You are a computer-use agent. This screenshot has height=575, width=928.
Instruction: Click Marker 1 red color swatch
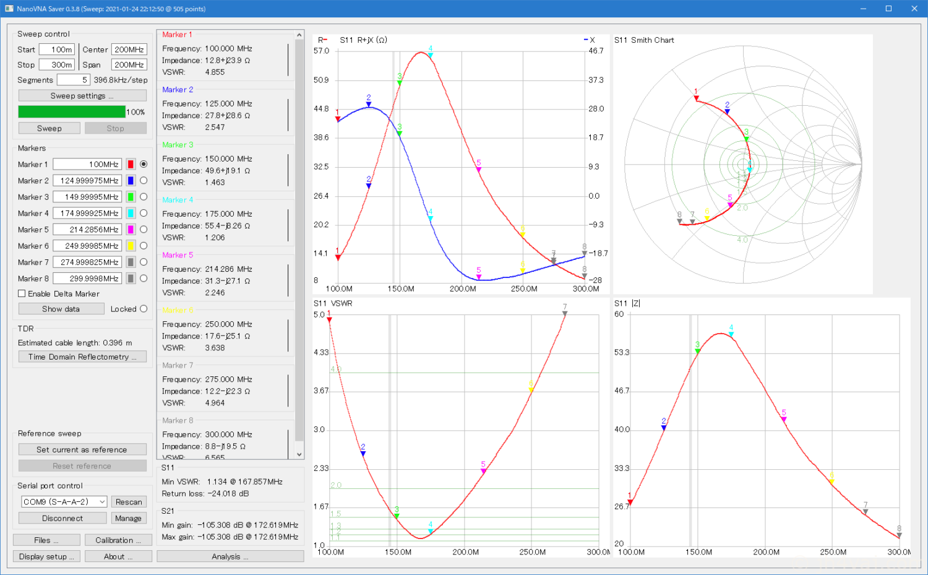(x=131, y=164)
